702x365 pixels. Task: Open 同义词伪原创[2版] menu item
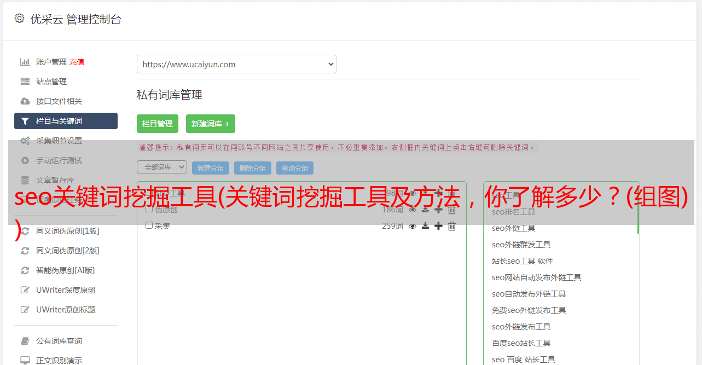[x=68, y=251]
